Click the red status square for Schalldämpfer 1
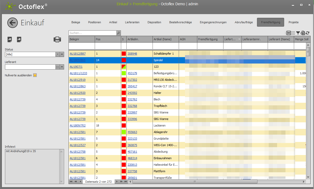Viewport: 314px width, 189px height. 124,54
